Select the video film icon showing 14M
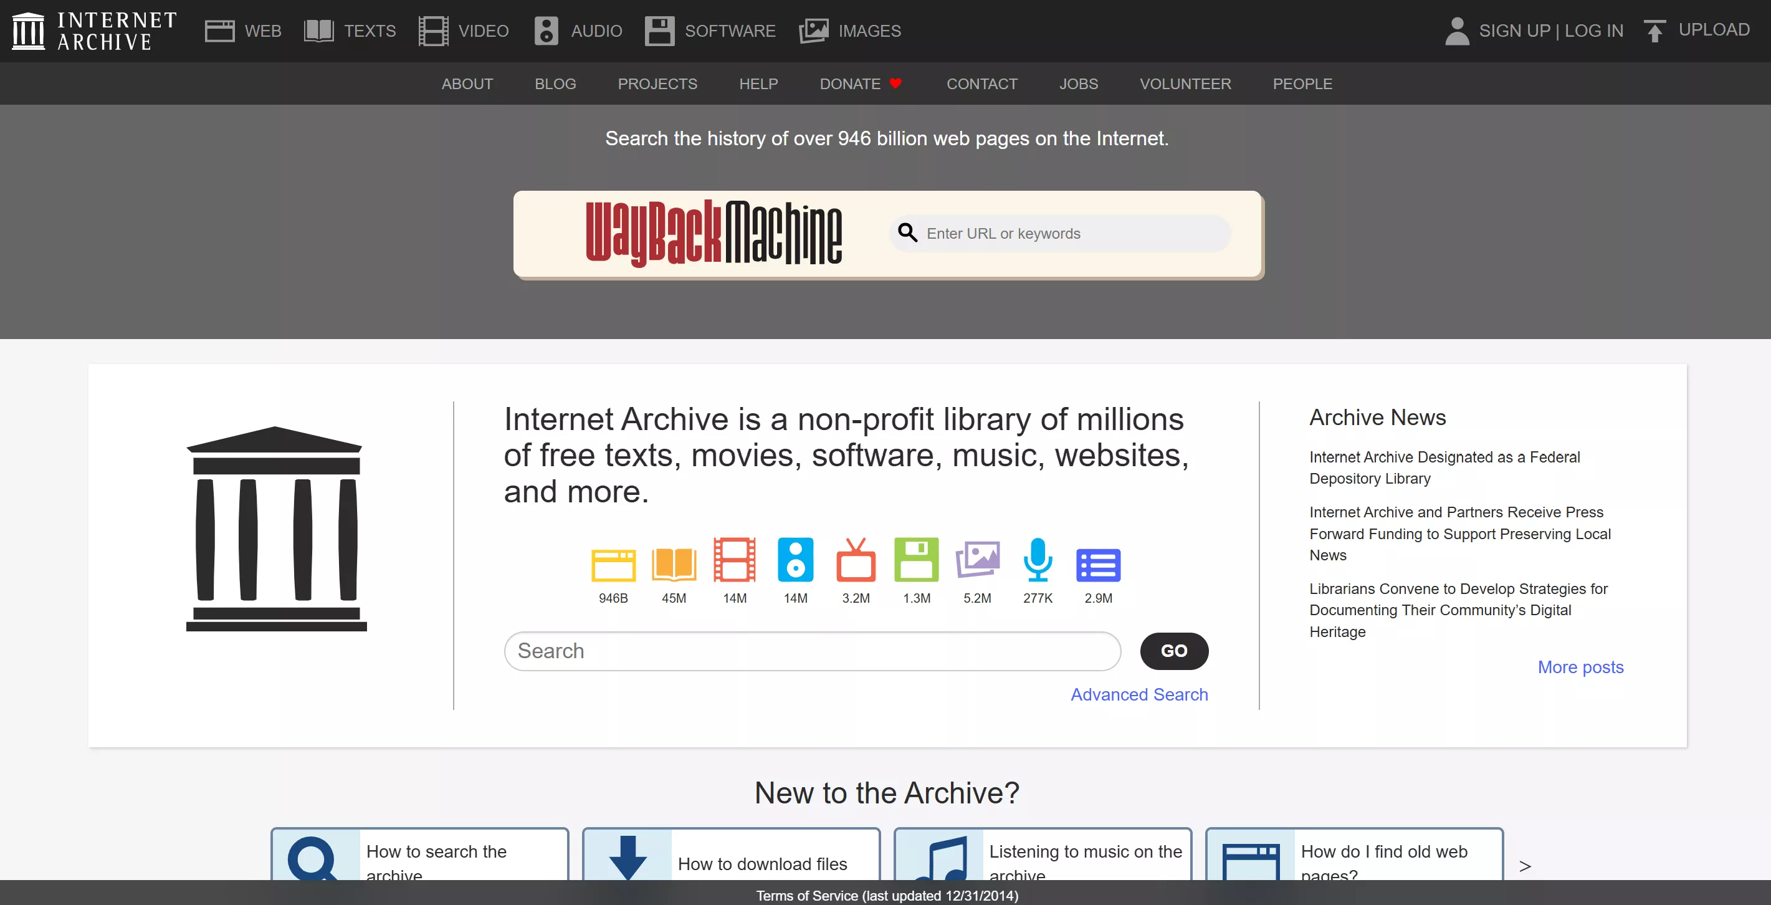Viewport: 1771px width, 905px height. pos(734,560)
